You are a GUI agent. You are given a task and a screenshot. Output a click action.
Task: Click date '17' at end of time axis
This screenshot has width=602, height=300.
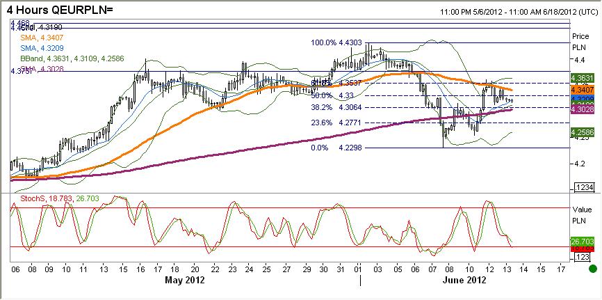pos(561,269)
